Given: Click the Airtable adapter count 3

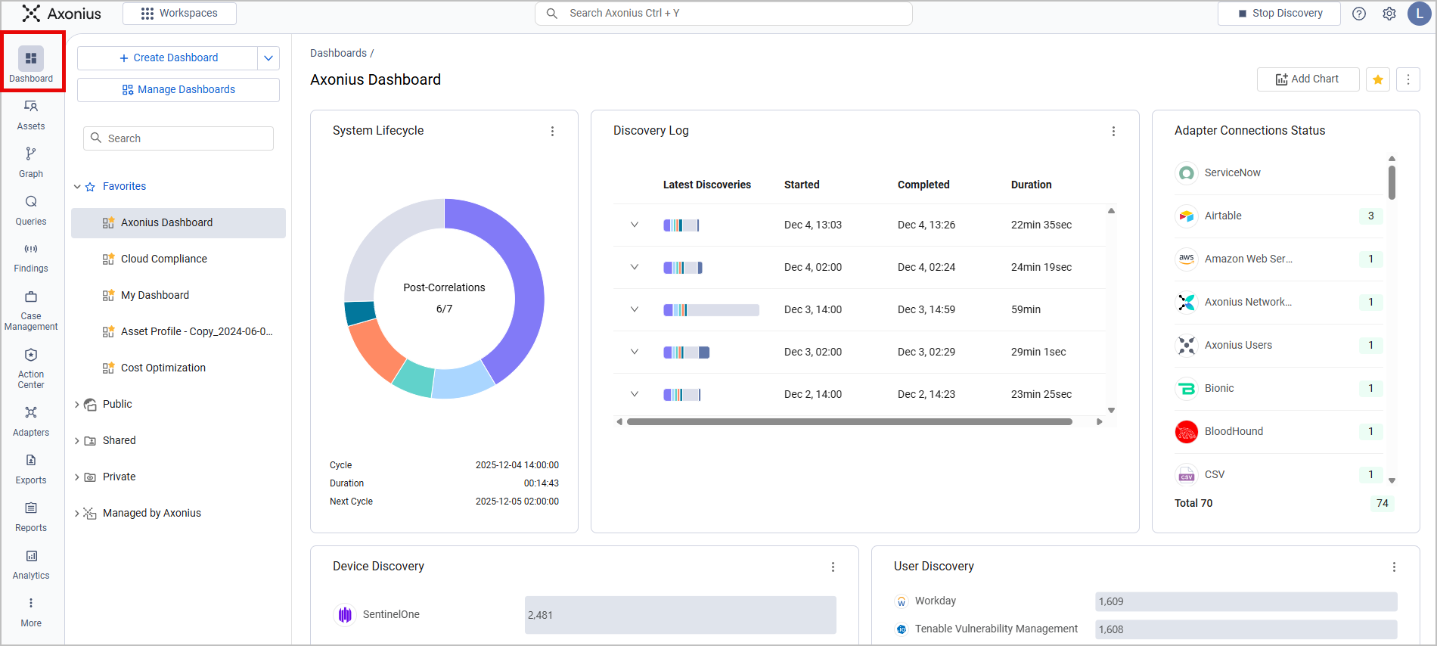Looking at the screenshot, I should click(1370, 216).
